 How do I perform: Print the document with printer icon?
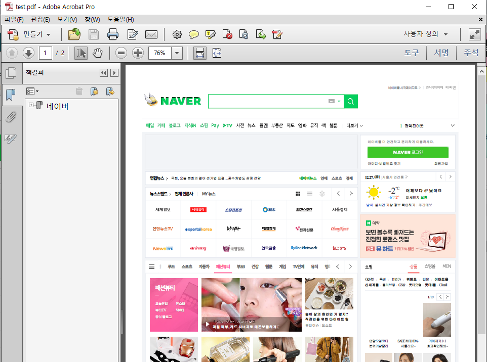(x=113, y=34)
